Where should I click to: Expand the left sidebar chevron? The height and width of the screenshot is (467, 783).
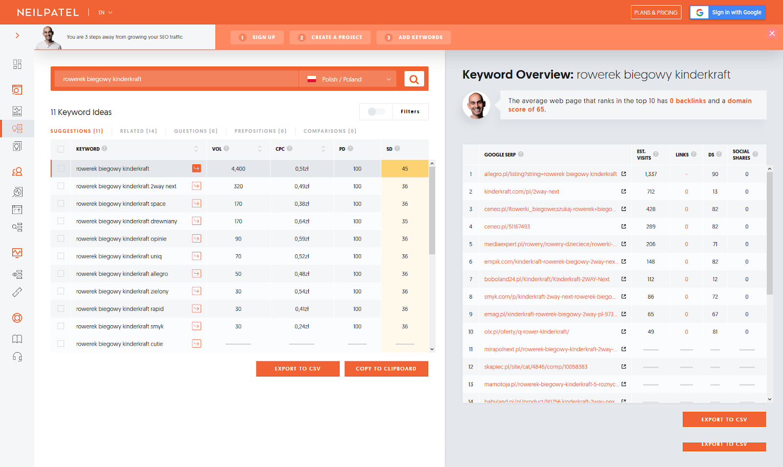click(x=17, y=35)
